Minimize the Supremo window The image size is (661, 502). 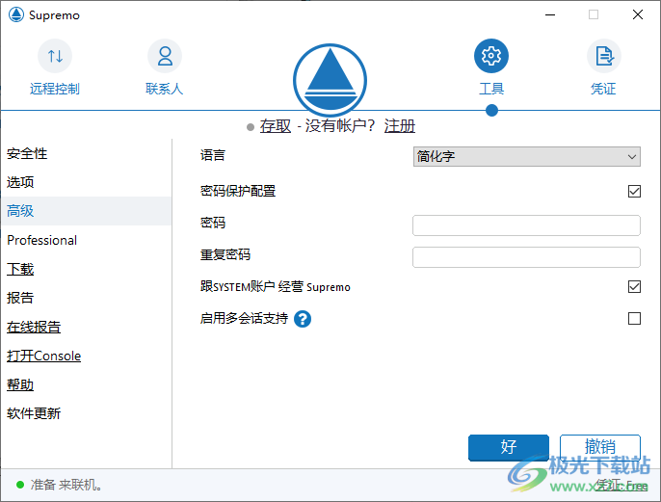click(550, 14)
